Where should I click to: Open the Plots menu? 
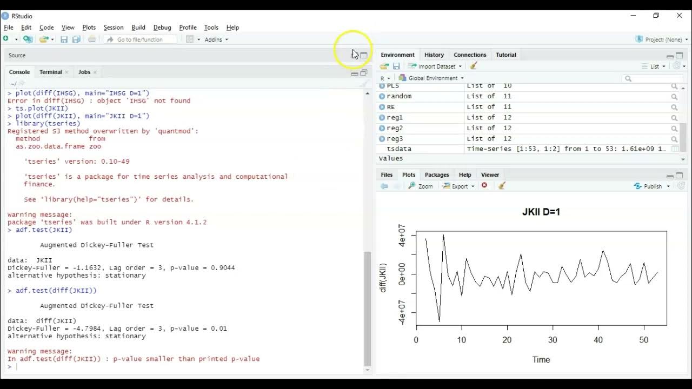[x=89, y=28]
